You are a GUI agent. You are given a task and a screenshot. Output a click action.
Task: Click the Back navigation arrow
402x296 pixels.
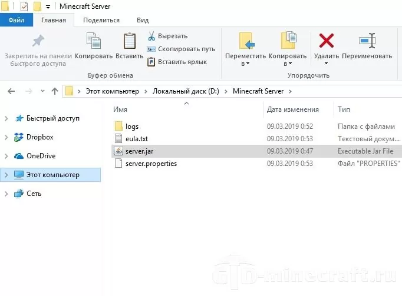[12, 91]
